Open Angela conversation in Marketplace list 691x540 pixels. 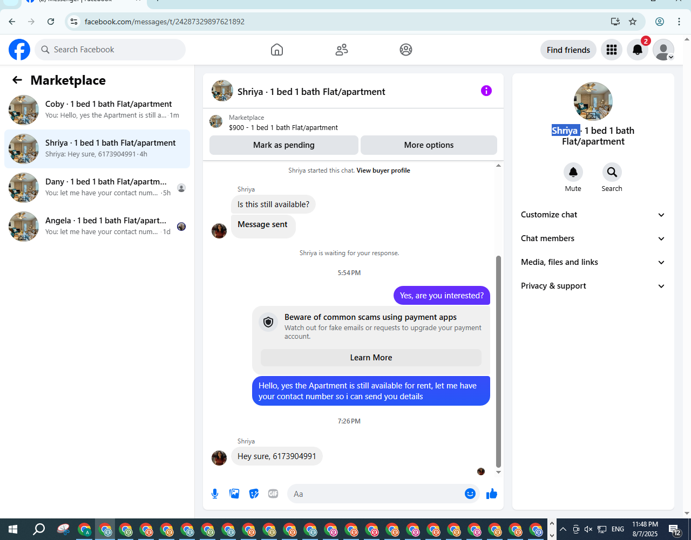click(x=97, y=226)
